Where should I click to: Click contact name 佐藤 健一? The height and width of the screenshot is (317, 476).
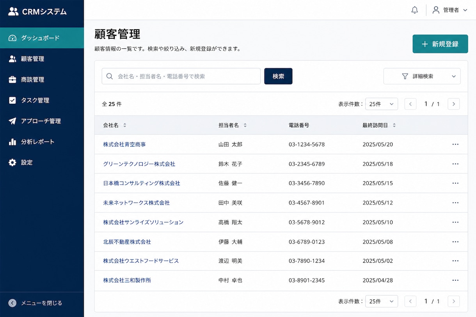pos(231,183)
